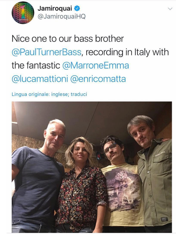Open the @enricomatta mention

[x=98, y=79]
